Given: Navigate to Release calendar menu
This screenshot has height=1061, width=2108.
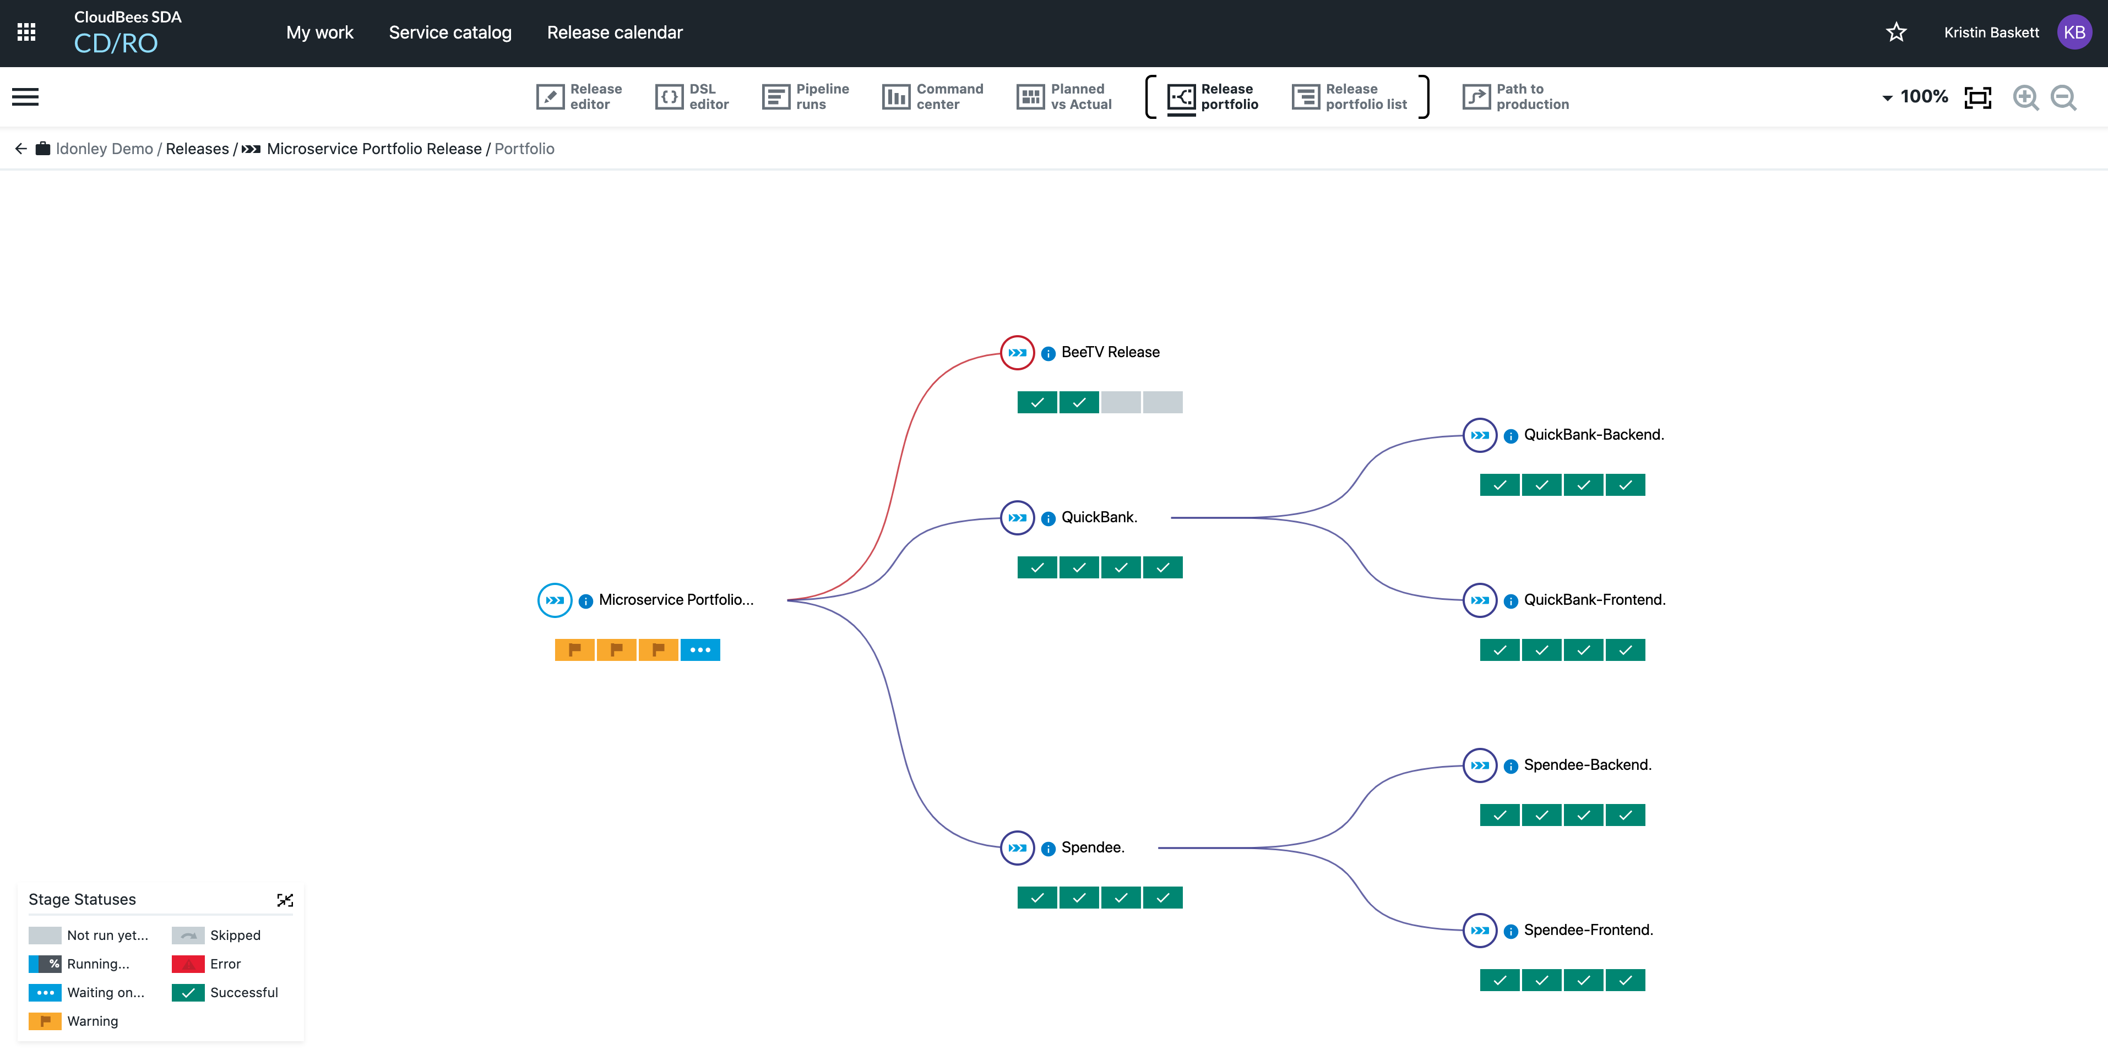Looking at the screenshot, I should coord(615,32).
